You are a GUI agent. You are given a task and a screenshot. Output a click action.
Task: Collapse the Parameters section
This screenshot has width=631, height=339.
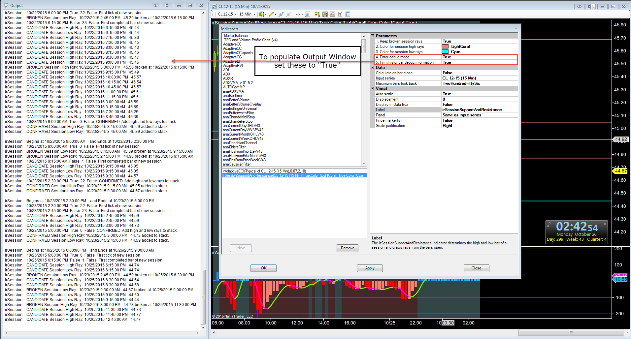(373, 36)
